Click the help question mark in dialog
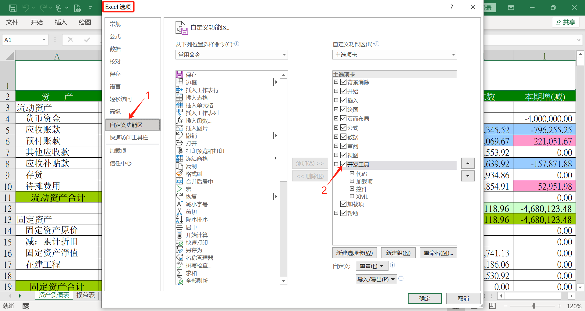The height and width of the screenshot is (311, 585). [x=452, y=7]
